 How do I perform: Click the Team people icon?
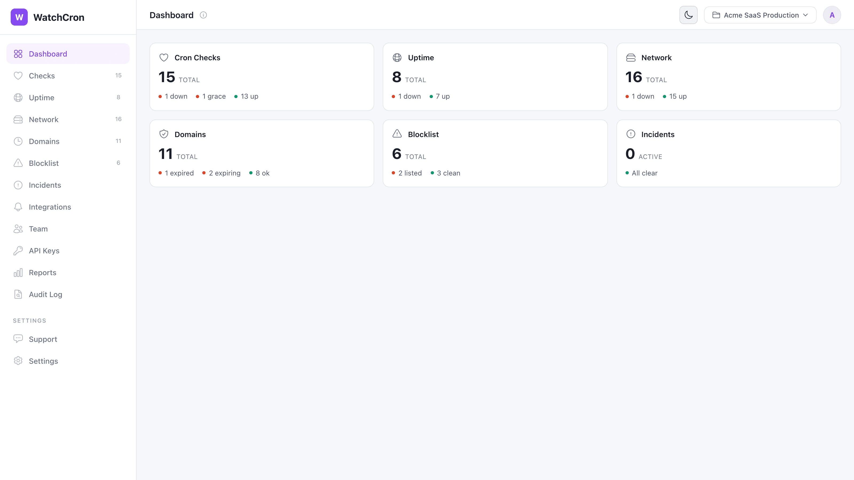[18, 229]
